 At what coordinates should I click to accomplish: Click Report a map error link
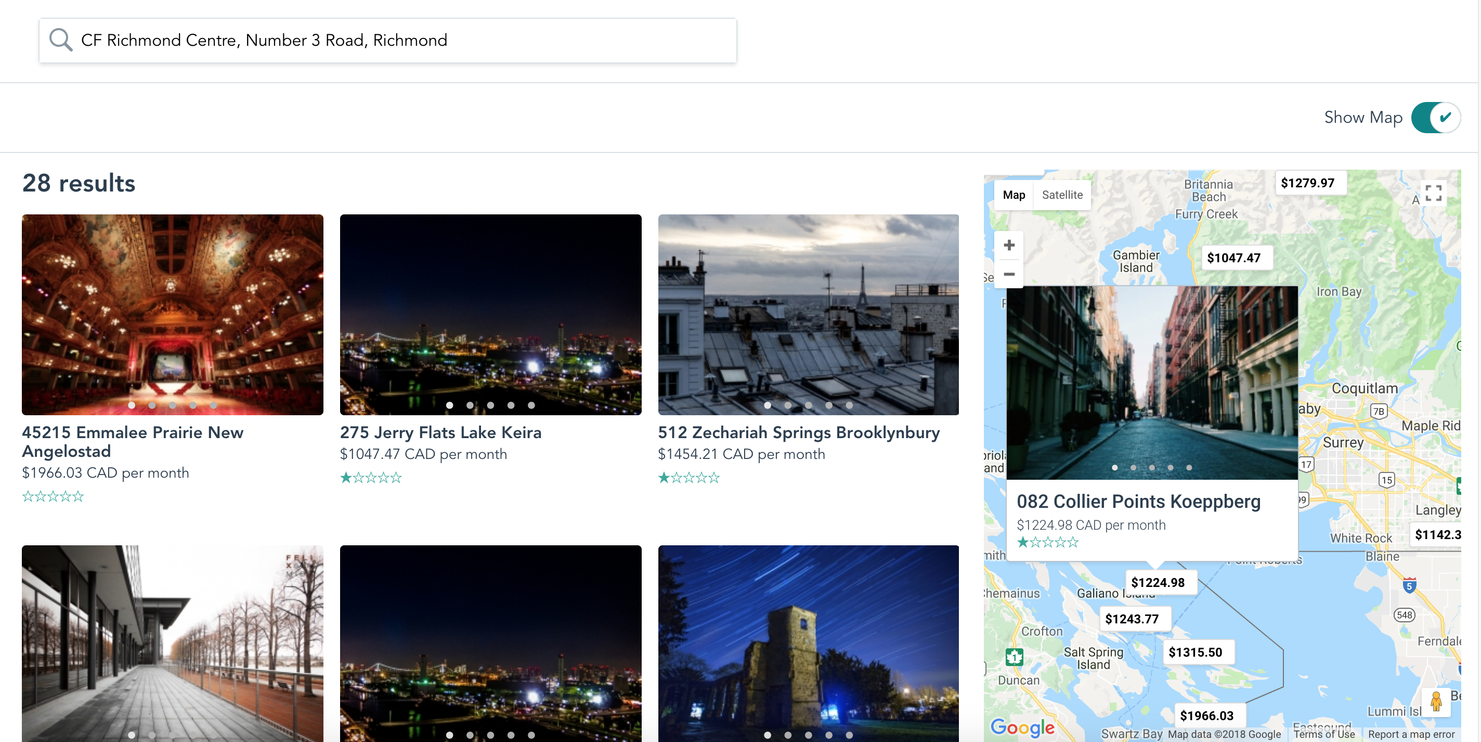(x=1411, y=735)
